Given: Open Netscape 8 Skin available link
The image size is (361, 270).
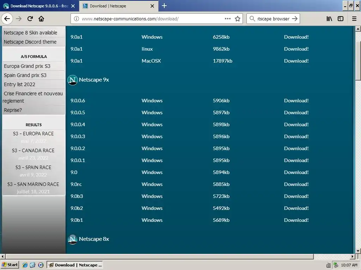Looking at the screenshot, I should 30,33.
